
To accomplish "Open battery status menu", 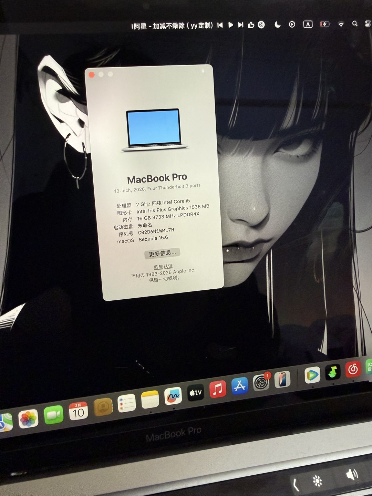I will click(x=324, y=24).
